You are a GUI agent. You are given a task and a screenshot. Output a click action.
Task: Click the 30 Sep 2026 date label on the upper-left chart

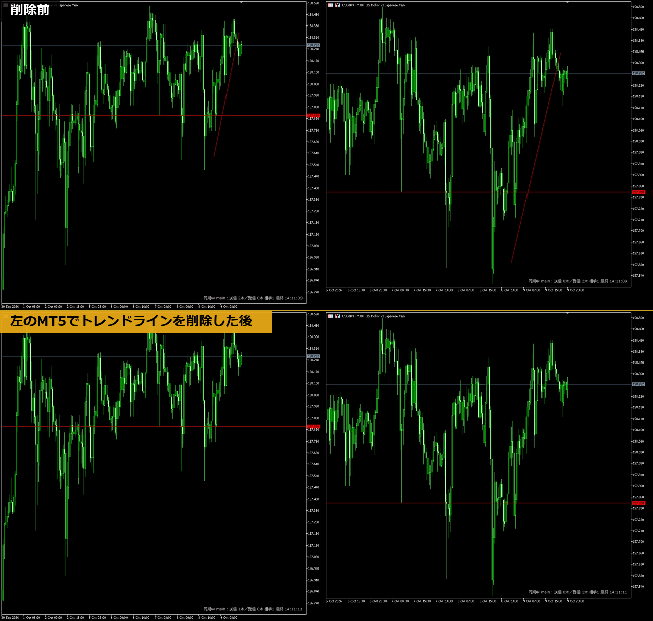(10, 307)
